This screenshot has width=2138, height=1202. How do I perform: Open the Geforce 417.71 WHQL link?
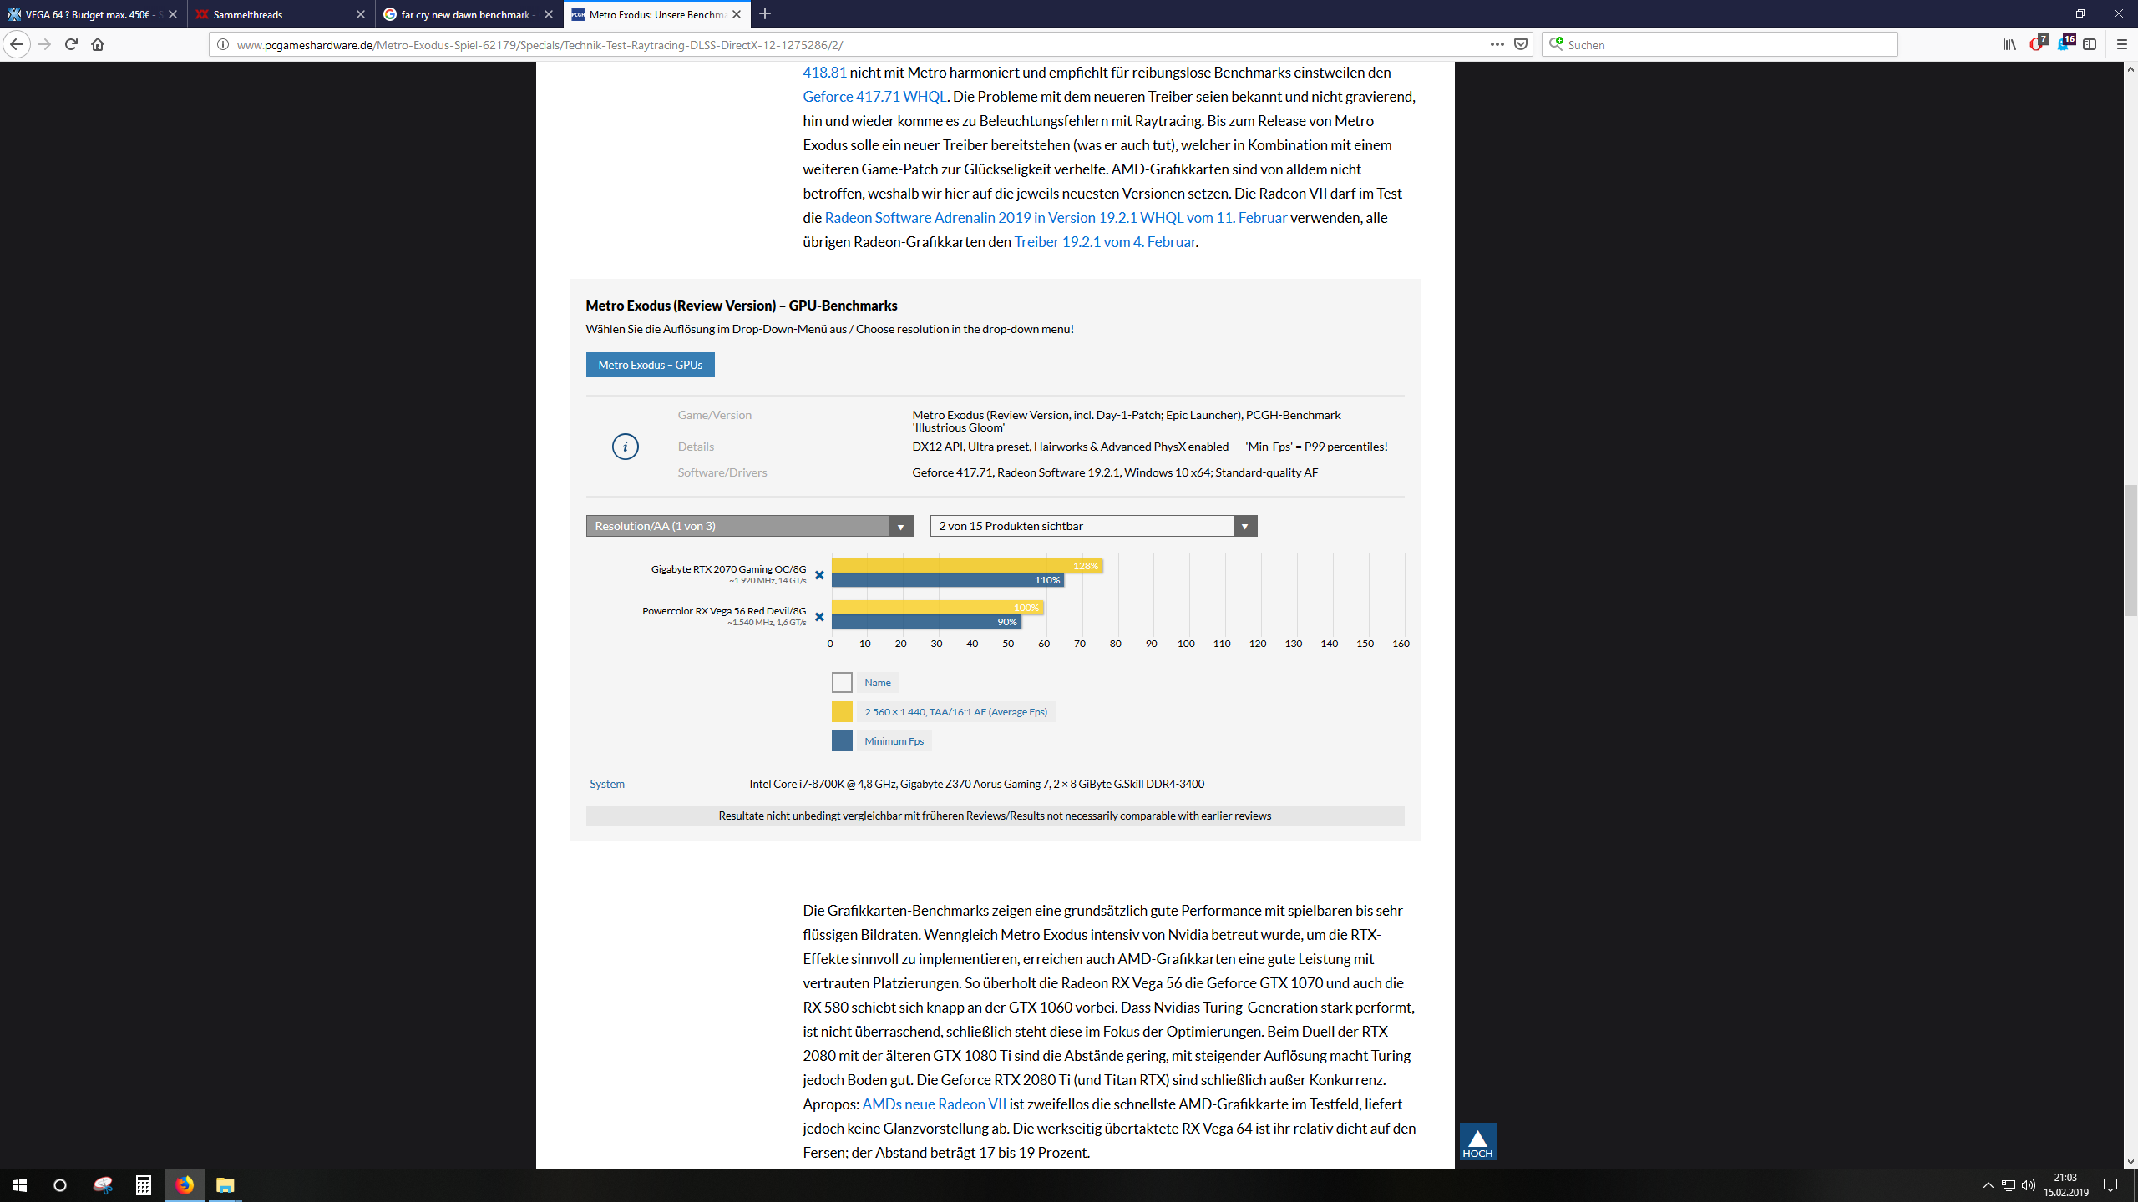pyautogui.click(x=875, y=97)
